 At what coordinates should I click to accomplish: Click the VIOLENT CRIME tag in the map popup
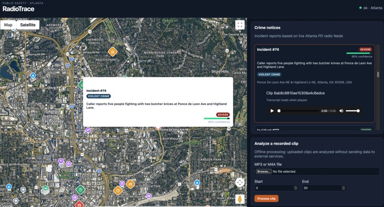coord(99,96)
